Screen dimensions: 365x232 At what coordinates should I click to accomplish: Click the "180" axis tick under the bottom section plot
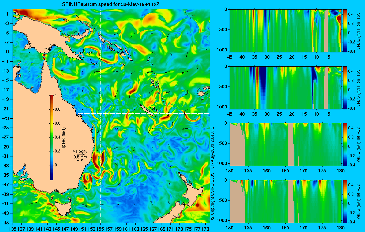click(x=341, y=228)
